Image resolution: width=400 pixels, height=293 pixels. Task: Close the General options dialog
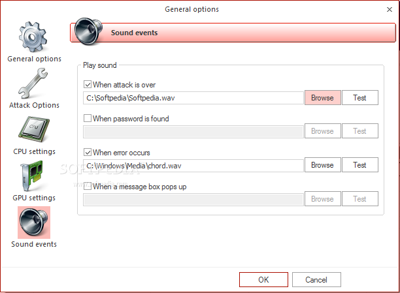[x=390, y=9]
